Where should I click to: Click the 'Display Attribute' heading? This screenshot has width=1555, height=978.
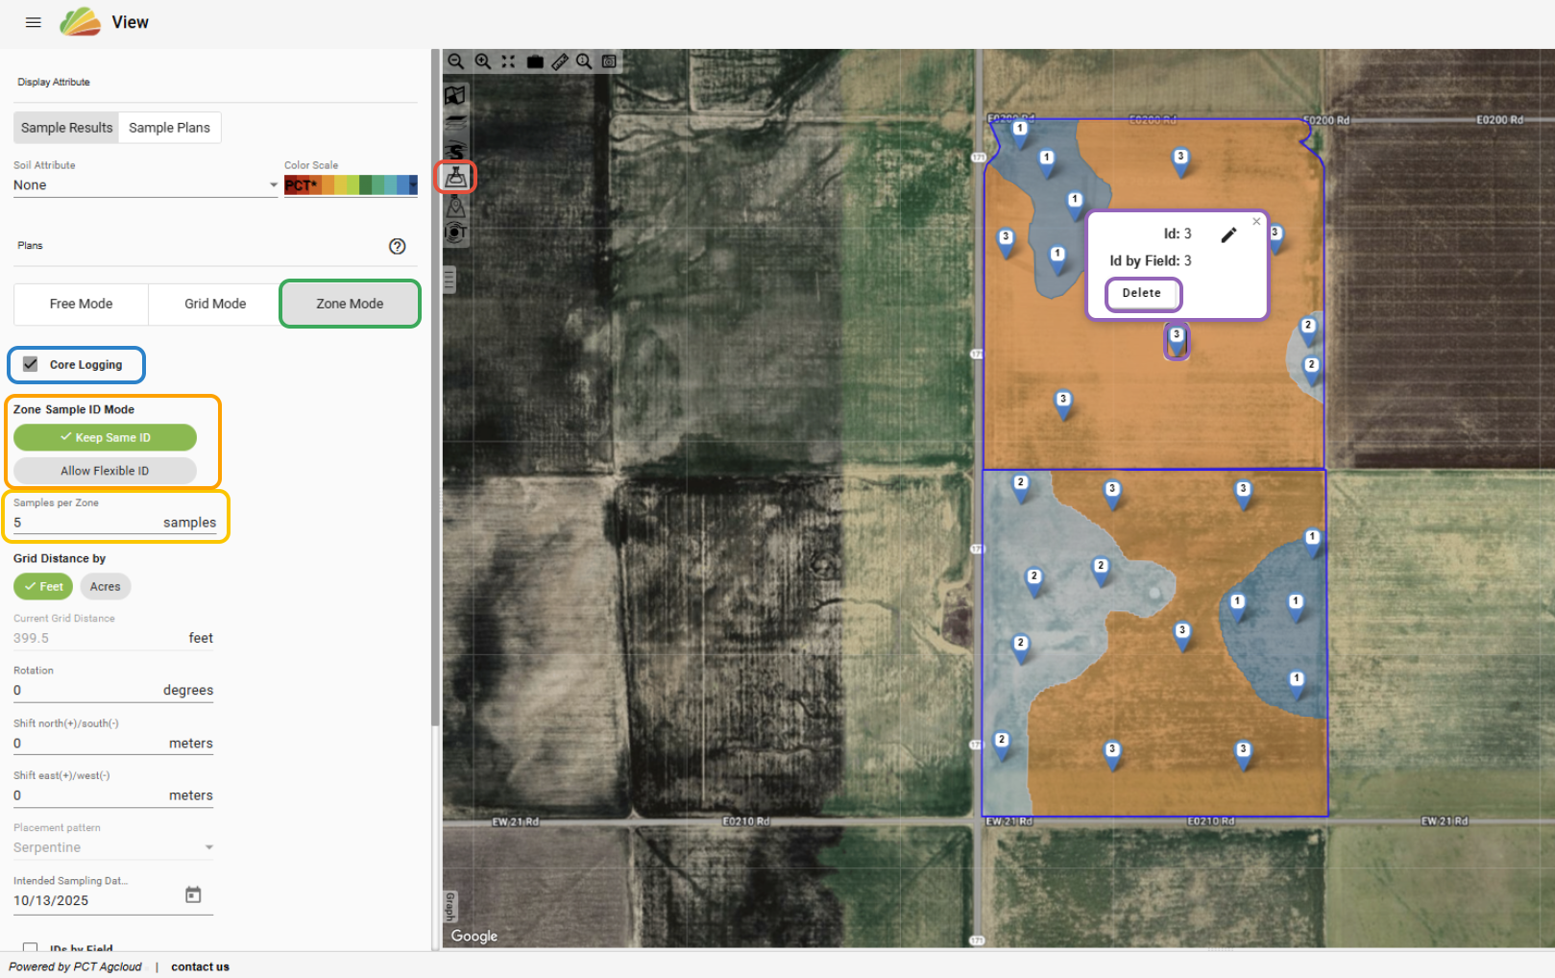(54, 82)
